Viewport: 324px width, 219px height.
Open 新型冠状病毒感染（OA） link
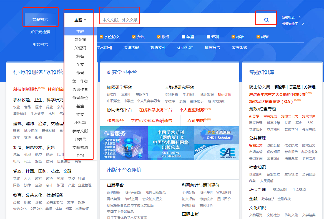271,102
